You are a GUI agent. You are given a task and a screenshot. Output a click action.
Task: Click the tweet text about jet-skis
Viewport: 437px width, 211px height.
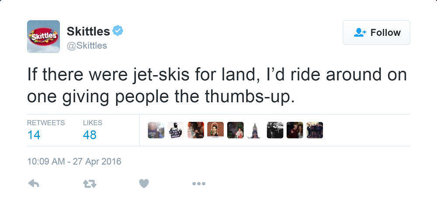(217, 86)
